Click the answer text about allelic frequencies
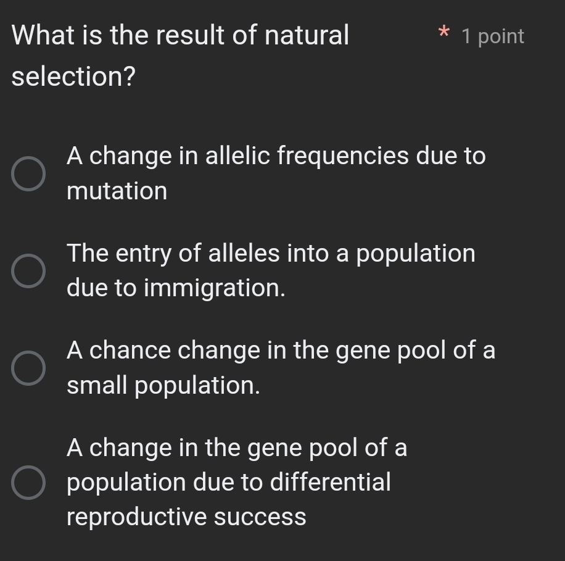This screenshot has height=561, width=565. pyautogui.click(x=275, y=156)
